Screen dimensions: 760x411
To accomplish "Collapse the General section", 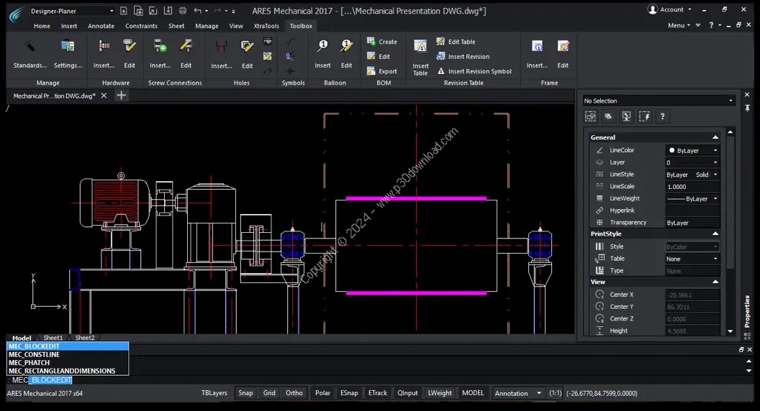I will (715, 137).
